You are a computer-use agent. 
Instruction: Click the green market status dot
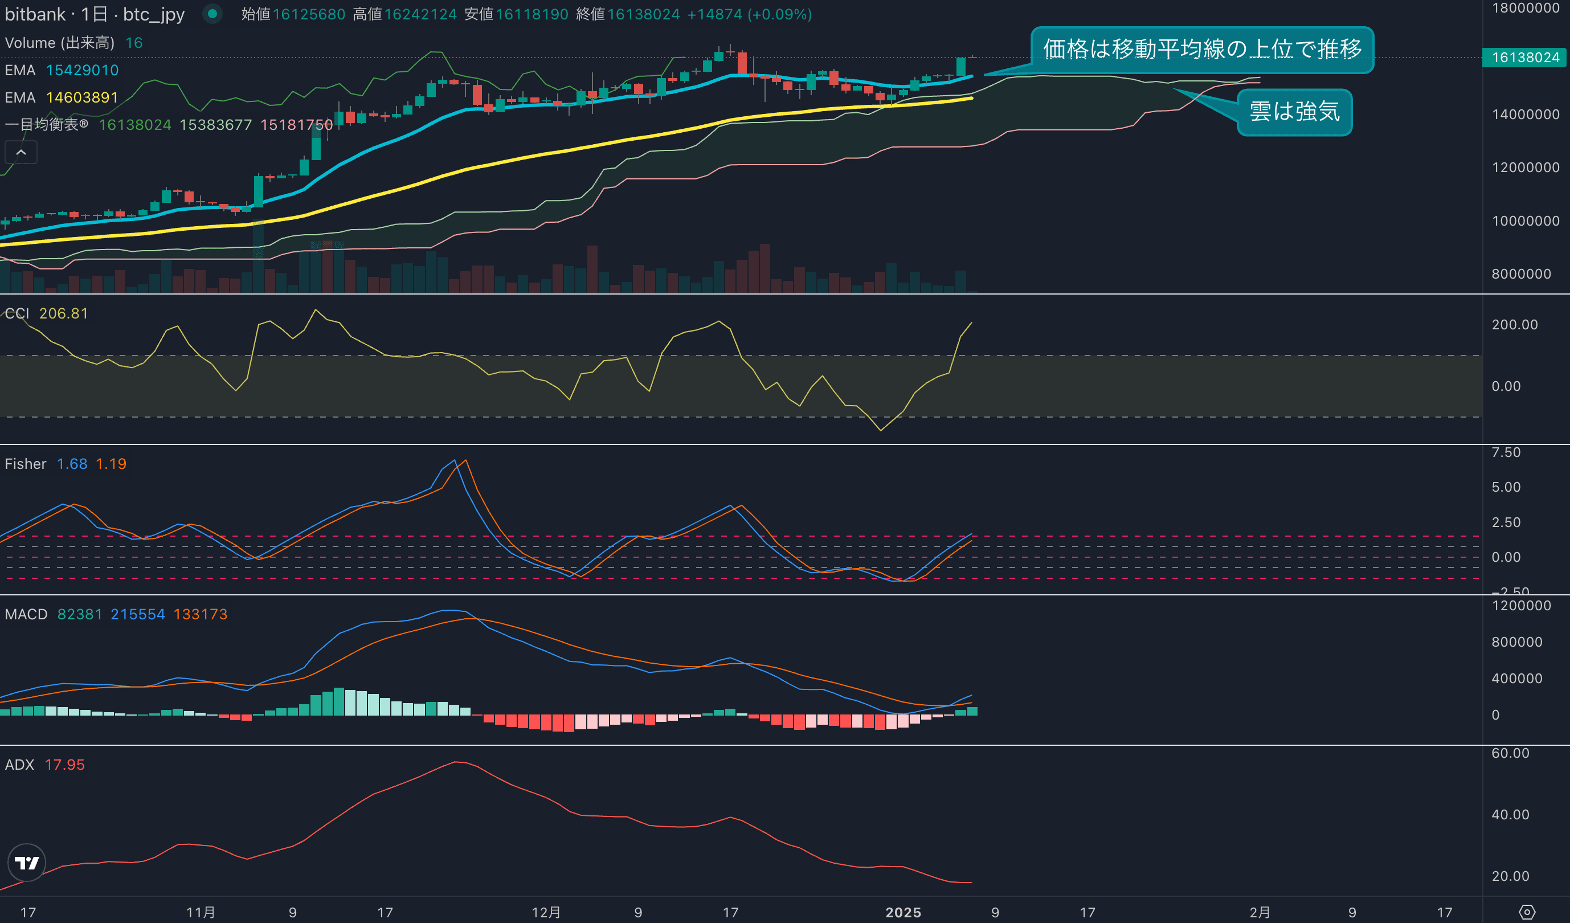[212, 14]
